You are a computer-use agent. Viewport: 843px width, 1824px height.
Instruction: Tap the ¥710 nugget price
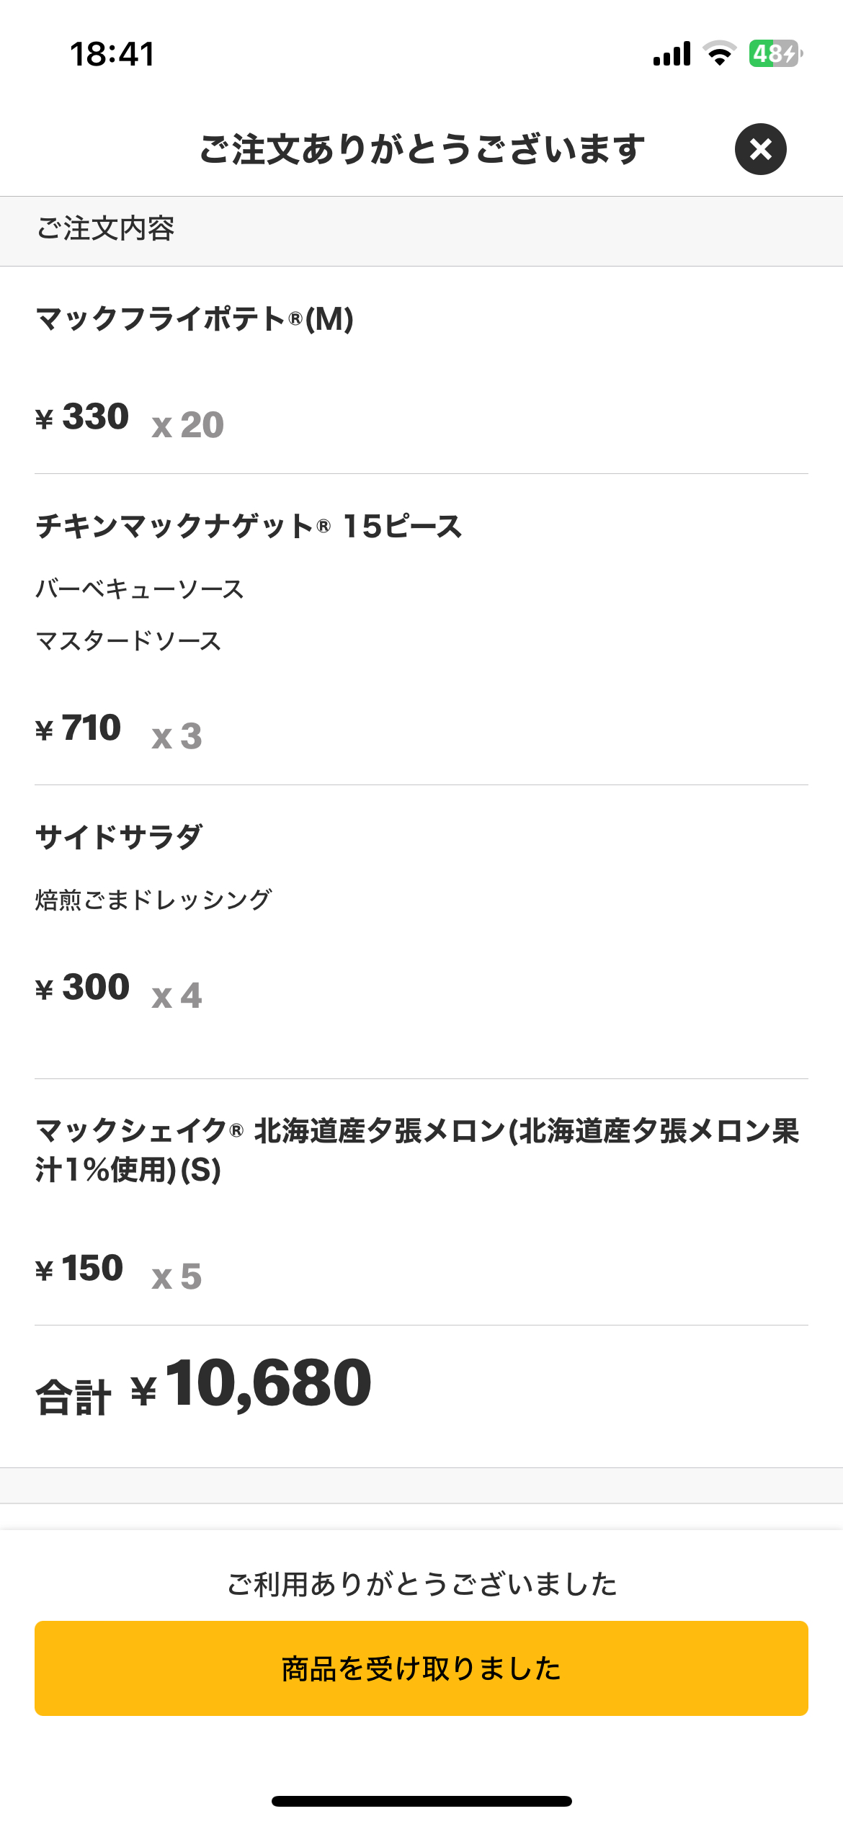point(79,728)
